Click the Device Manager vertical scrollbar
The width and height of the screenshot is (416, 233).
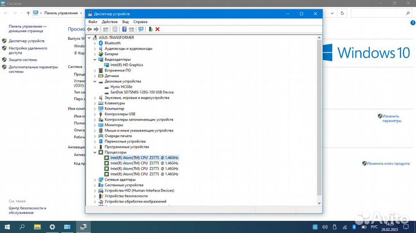(318, 115)
